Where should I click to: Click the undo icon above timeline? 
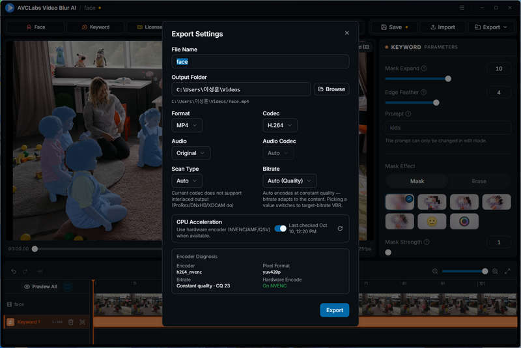point(14,271)
